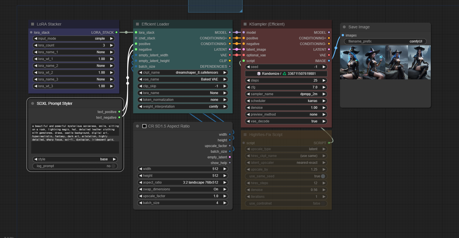Increase batch_size 4 with right arrow
This screenshot has height=238, width=459.
tap(225, 203)
